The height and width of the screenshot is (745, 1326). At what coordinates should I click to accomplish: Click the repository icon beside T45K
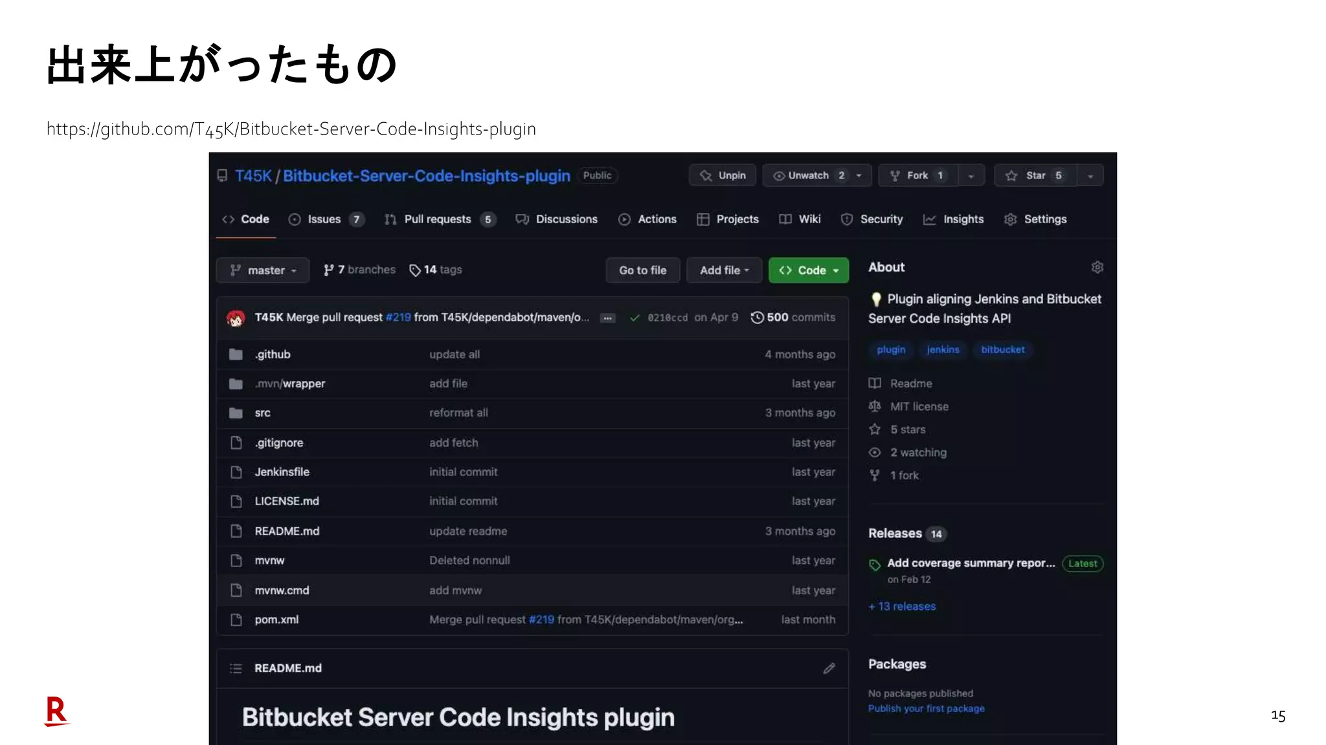point(222,176)
